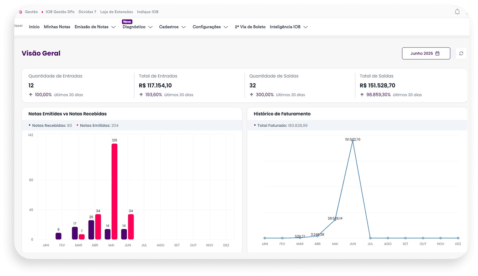
Task: Toggle the Notas Emitidas legend item
Action: (97, 126)
